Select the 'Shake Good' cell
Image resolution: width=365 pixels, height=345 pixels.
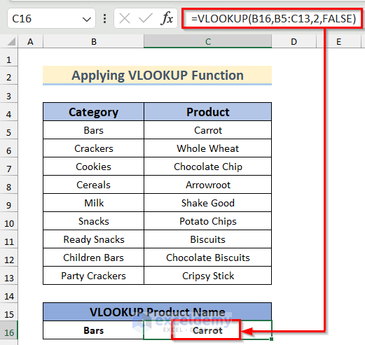tap(208, 203)
